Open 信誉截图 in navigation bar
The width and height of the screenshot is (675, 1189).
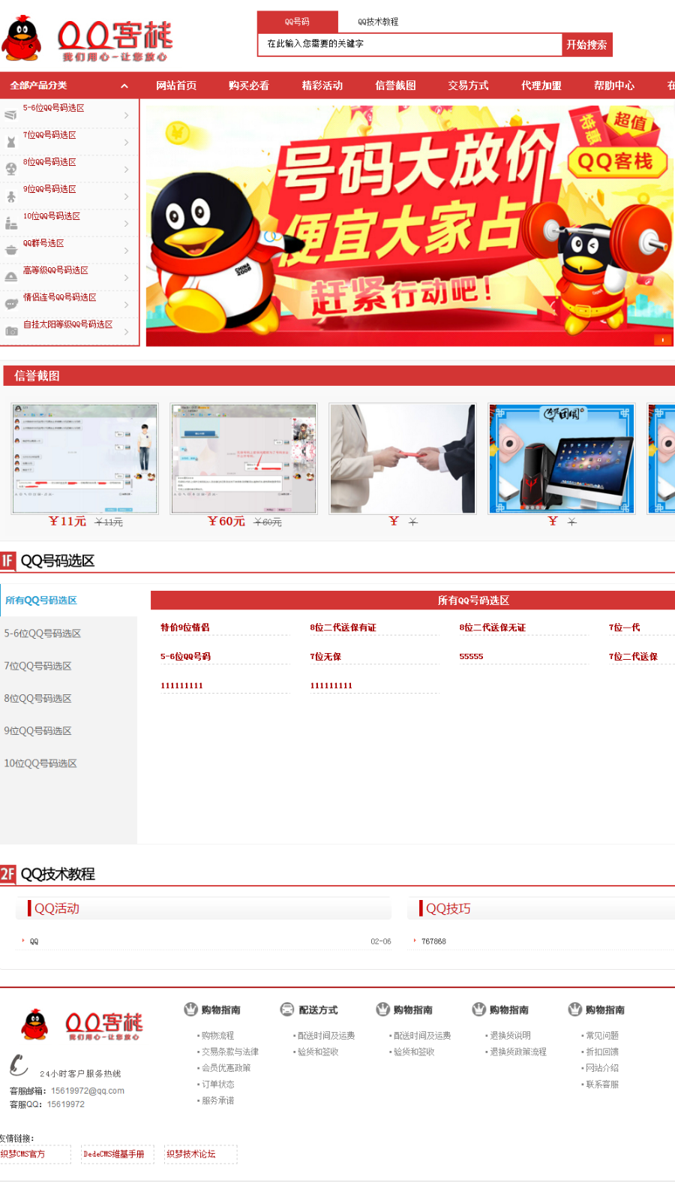click(395, 86)
